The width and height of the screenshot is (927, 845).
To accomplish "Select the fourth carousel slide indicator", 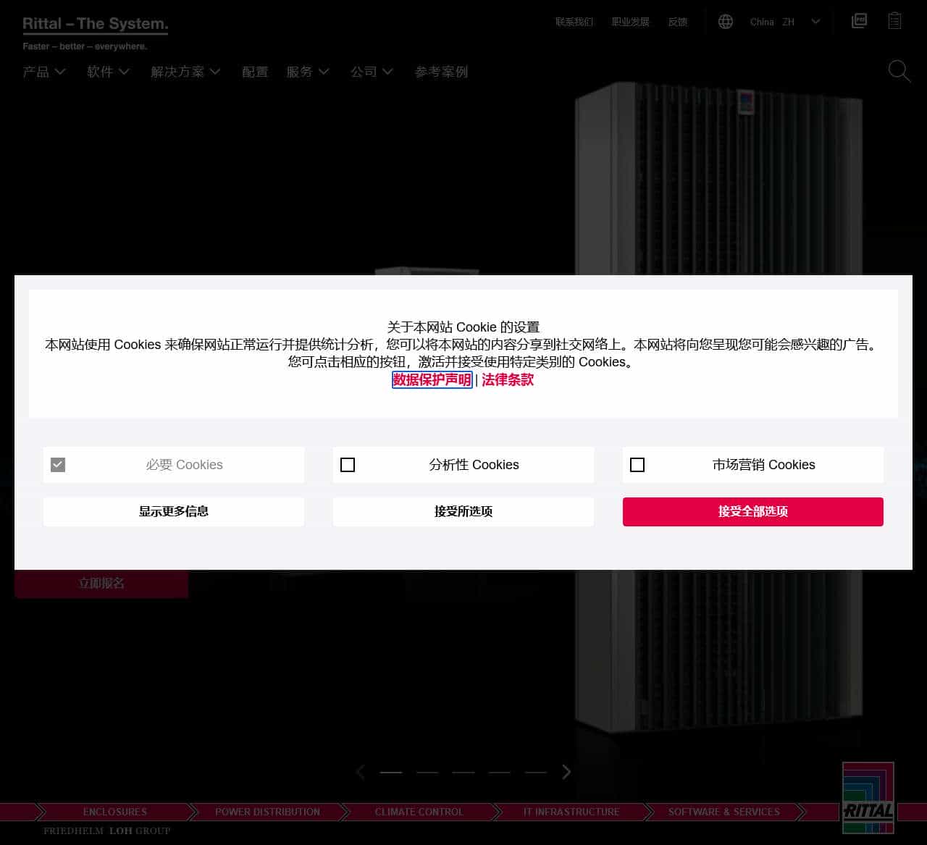I will (499, 772).
